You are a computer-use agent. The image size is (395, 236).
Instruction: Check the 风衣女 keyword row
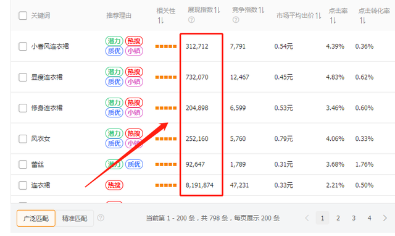point(23,138)
